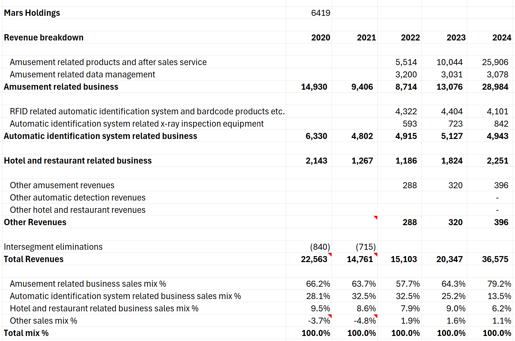Image resolution: width=515 pixels, height=341 pixels.
Task: Select the 'Other automatic detection revenues' label
Action: click(x=78, y=198)
